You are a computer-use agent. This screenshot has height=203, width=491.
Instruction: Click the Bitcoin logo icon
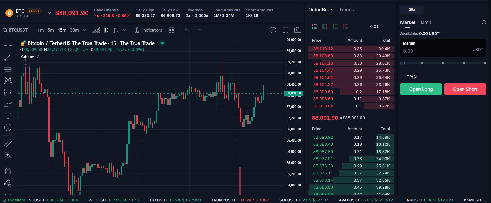click(9, 13)
